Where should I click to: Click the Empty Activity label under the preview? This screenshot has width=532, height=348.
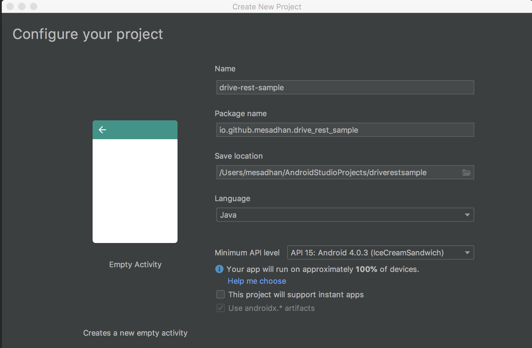pos(135,265)
